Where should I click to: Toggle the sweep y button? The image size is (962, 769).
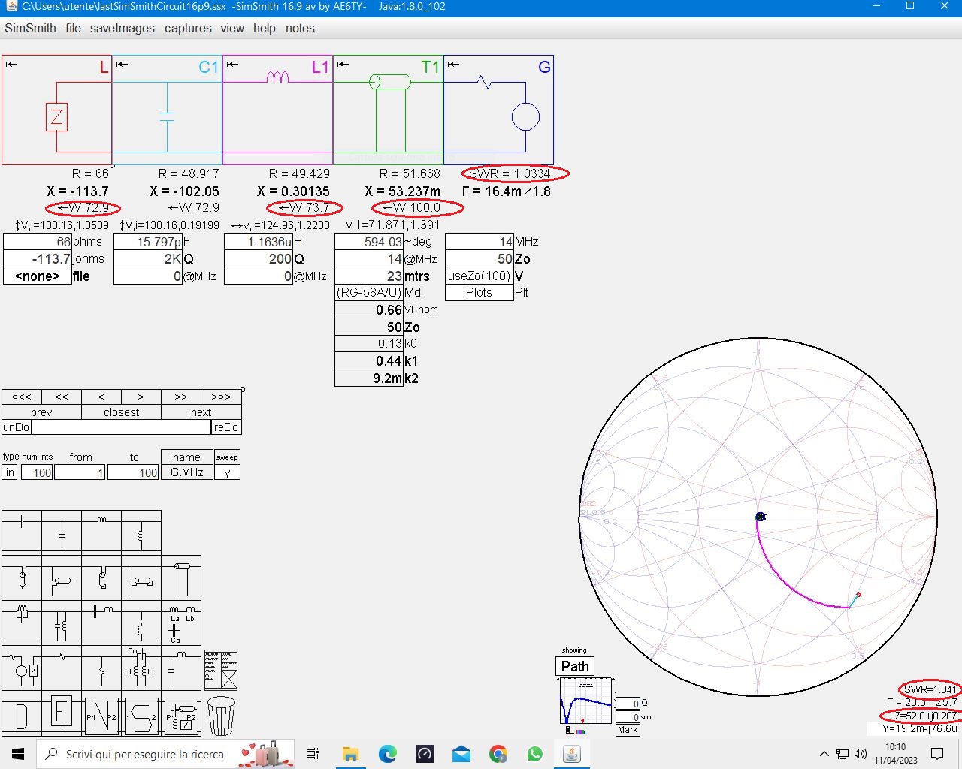[227, 472]
